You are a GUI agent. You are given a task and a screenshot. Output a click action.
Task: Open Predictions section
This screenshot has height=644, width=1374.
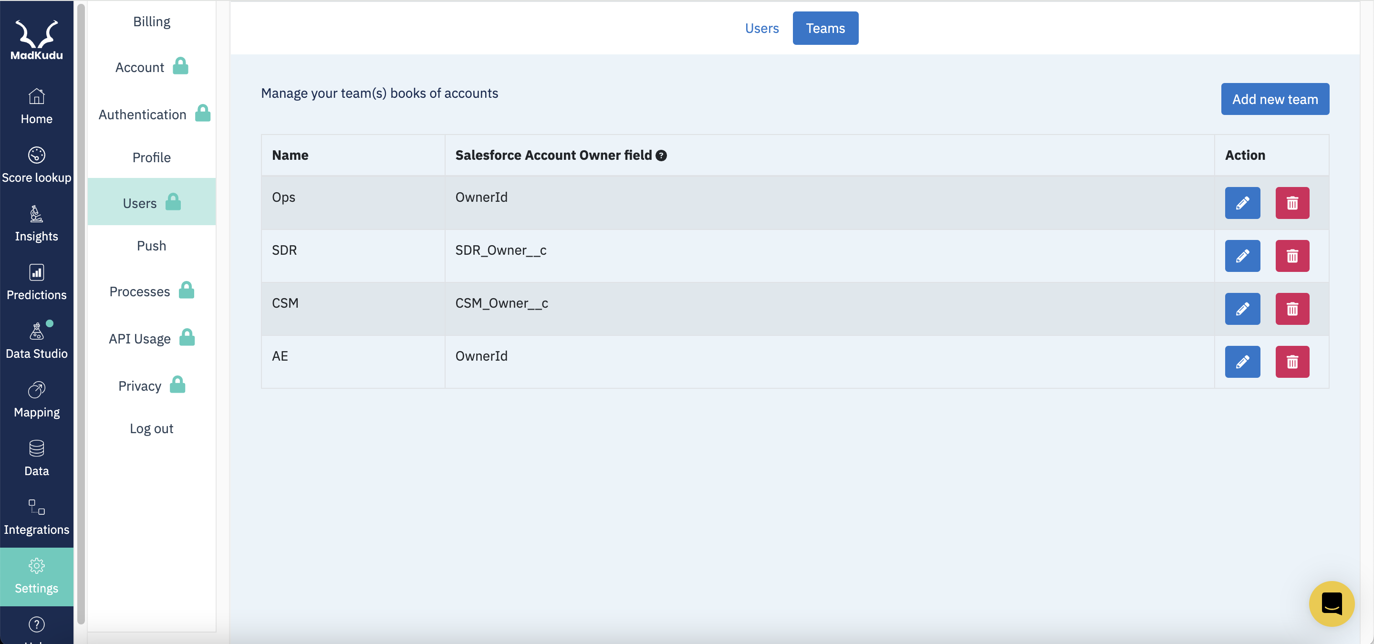point(36,282)
